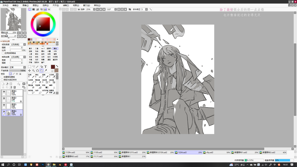The height and width of the screenshot is (167, 297).
Task: Show the color wheel panel
Action: (x=30, y=9)
